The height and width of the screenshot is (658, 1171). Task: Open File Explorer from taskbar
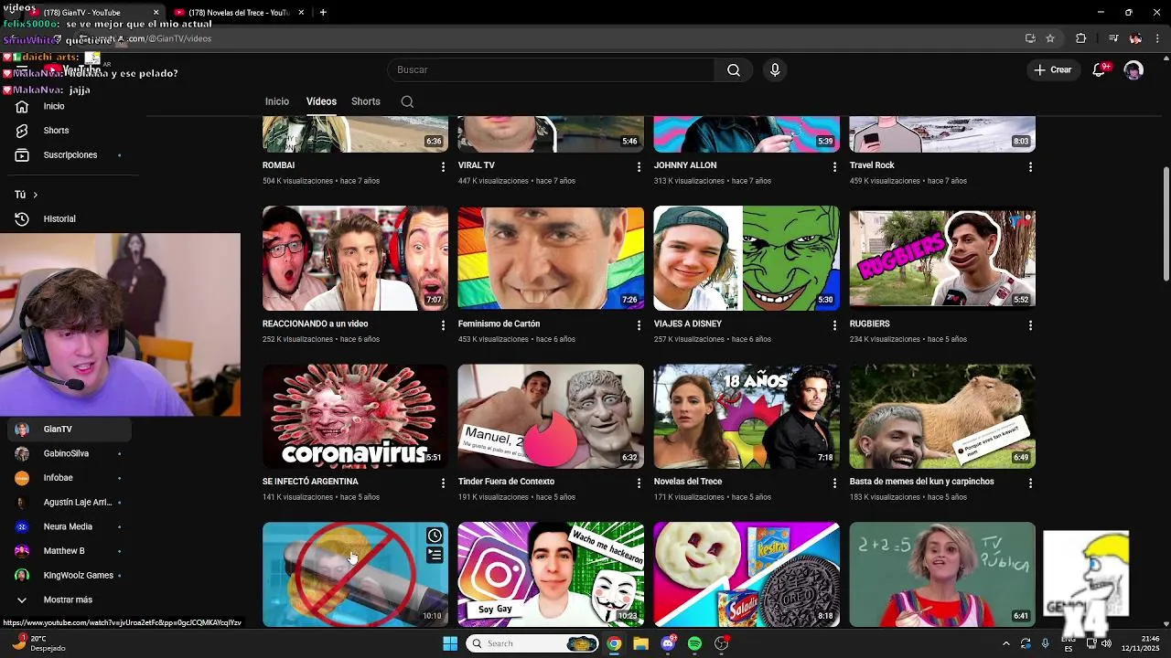pyautogui.click(x=640, y=643)
